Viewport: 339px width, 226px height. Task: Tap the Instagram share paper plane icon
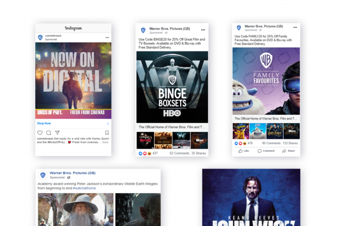[x=57, y=132]
